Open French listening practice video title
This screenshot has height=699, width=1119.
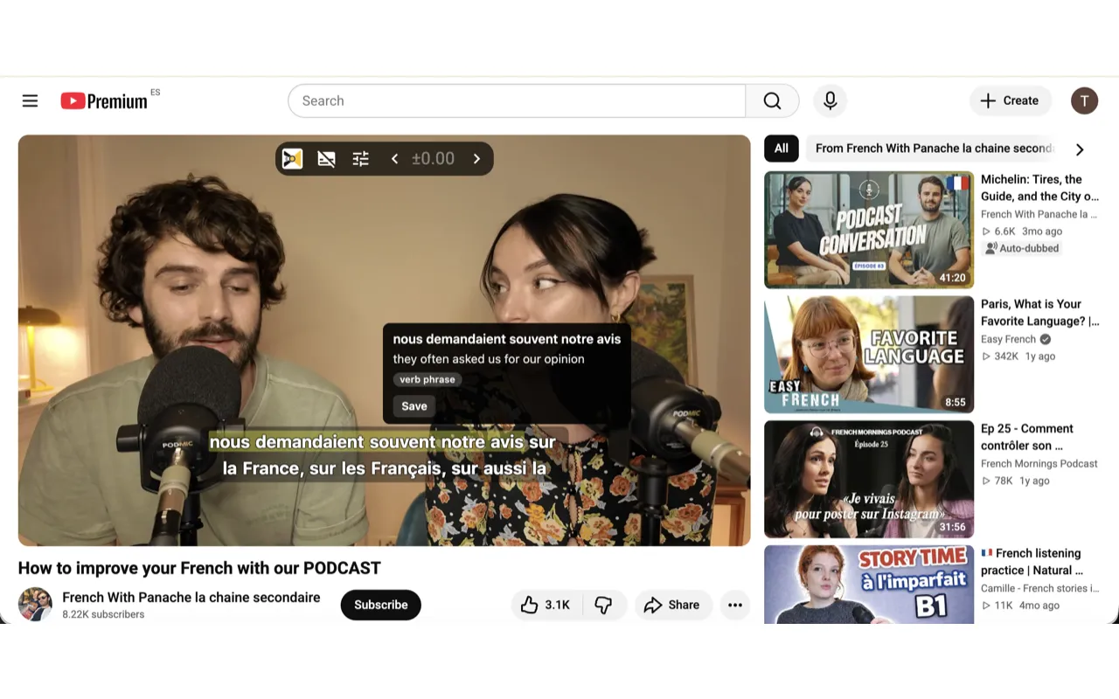click(1032, 562)
